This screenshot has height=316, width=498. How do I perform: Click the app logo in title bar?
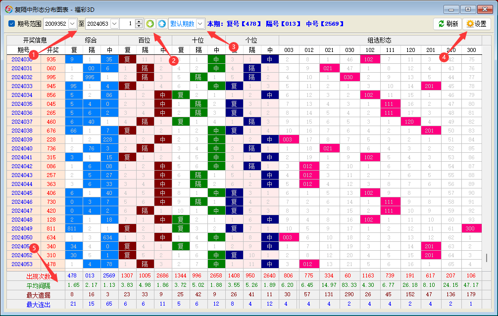coord(8,9)
